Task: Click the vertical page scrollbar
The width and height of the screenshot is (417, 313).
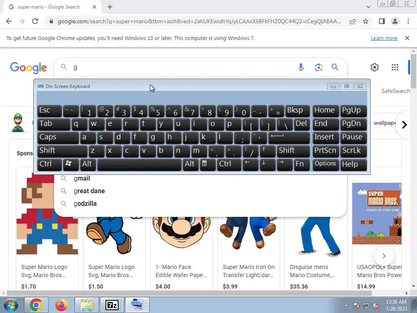Action: 414,71
